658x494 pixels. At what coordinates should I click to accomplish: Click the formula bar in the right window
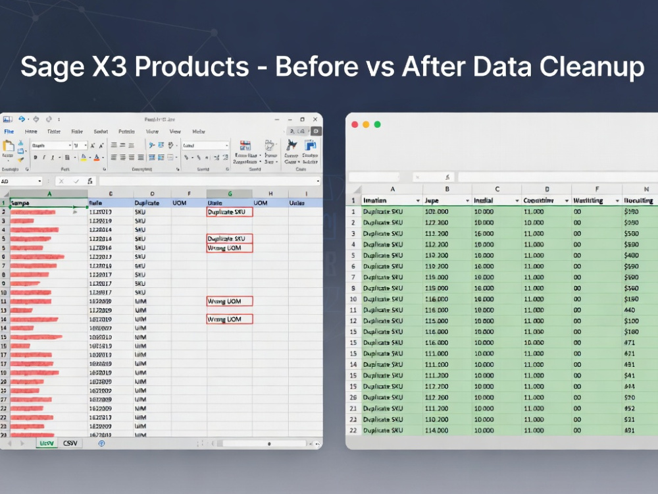click(558, 177)
